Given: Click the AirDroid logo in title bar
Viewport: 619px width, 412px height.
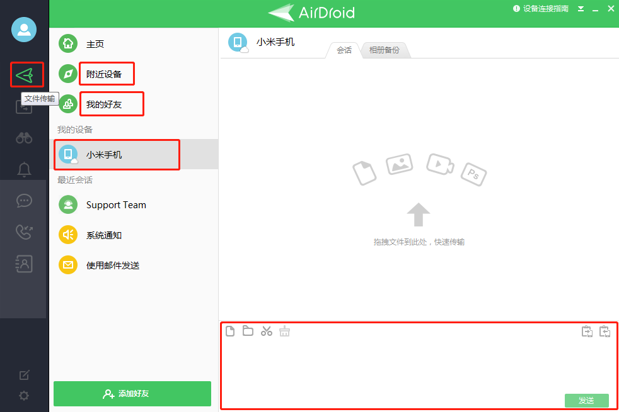Looking at the screenshot, I should [311, 13].
